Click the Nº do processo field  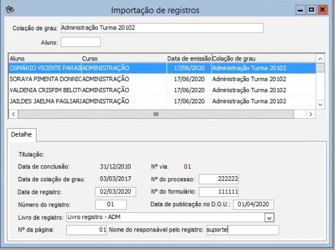219,179
